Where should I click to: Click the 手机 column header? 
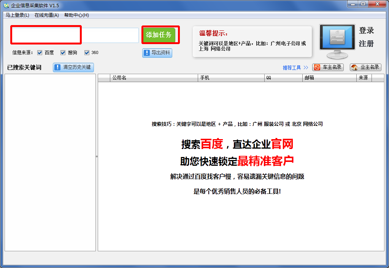point(231,78)
